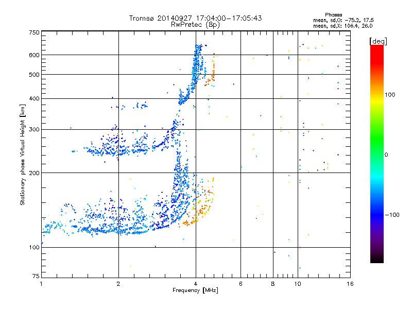Click the '8' frequency axis tick label

tap(273, 284)
